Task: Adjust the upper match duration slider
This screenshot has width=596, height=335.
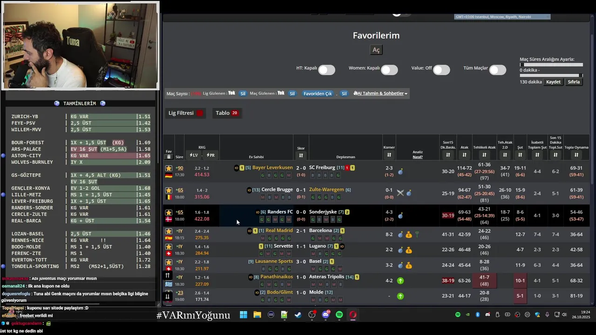Action: coord(551,65)
